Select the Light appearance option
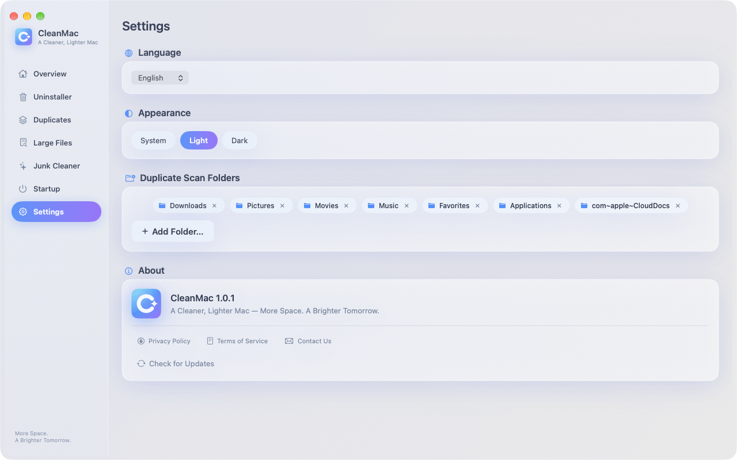737x460 pixels. pos(199,140)
